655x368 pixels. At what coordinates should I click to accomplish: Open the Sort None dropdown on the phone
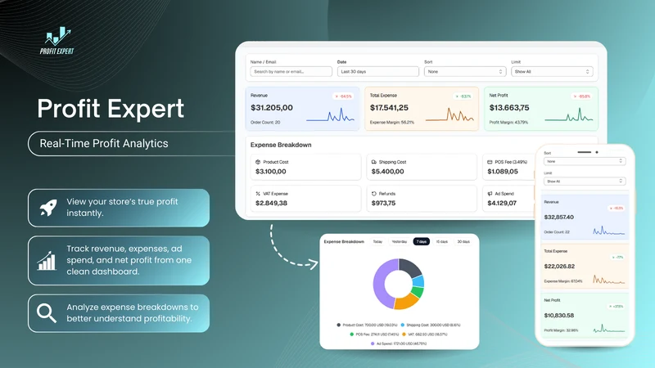coord(585,161)
